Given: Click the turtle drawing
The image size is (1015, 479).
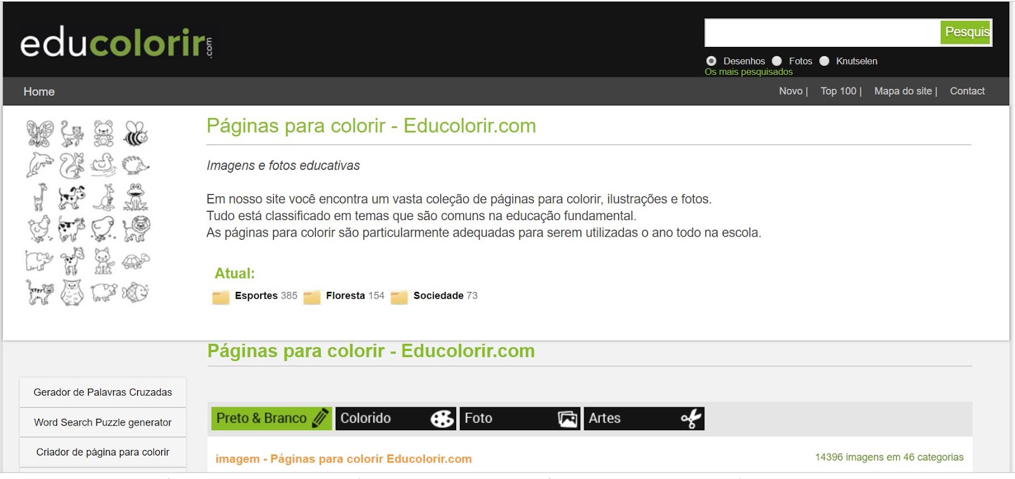Looking at the screenshot, I should coord(136,261).
